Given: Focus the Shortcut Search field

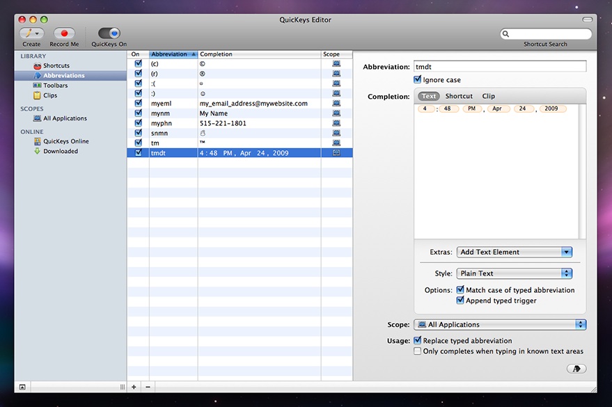Looking at the screenshot, I should (x=546, y=34).
